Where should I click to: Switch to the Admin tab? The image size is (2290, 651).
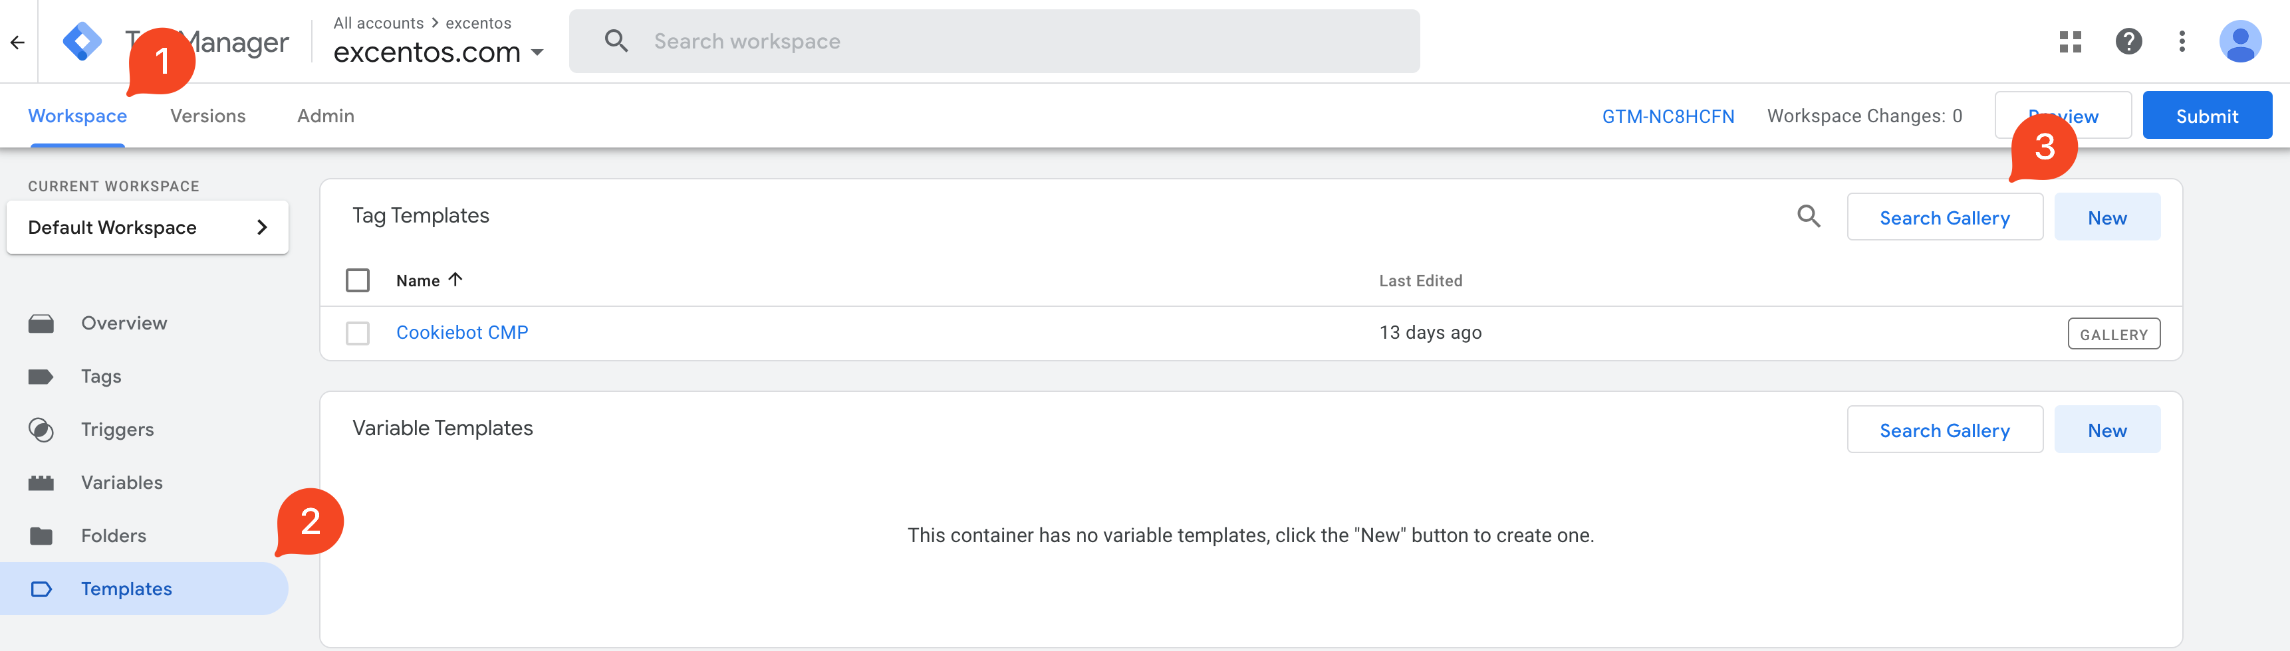click(325, 116)
